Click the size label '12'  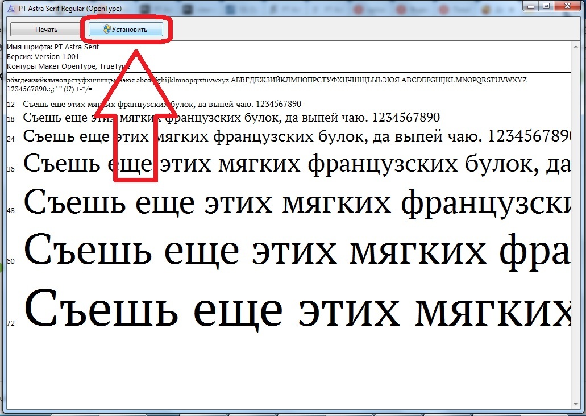click(x=11, y=105)
